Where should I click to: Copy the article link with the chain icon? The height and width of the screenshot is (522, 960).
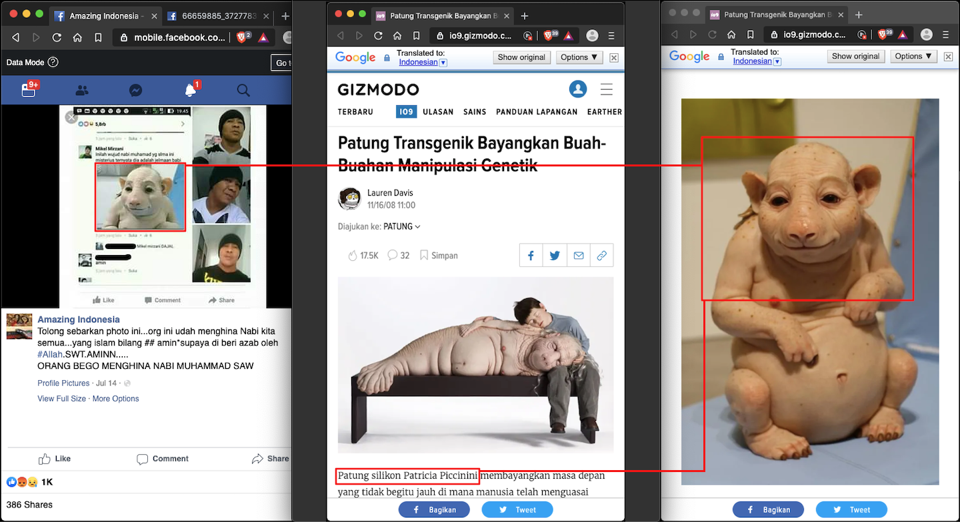(x=601, y=255)
